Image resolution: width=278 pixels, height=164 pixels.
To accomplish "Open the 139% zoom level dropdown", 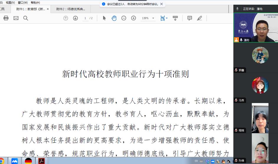I will pyautogui.click(x=153, y=18).
